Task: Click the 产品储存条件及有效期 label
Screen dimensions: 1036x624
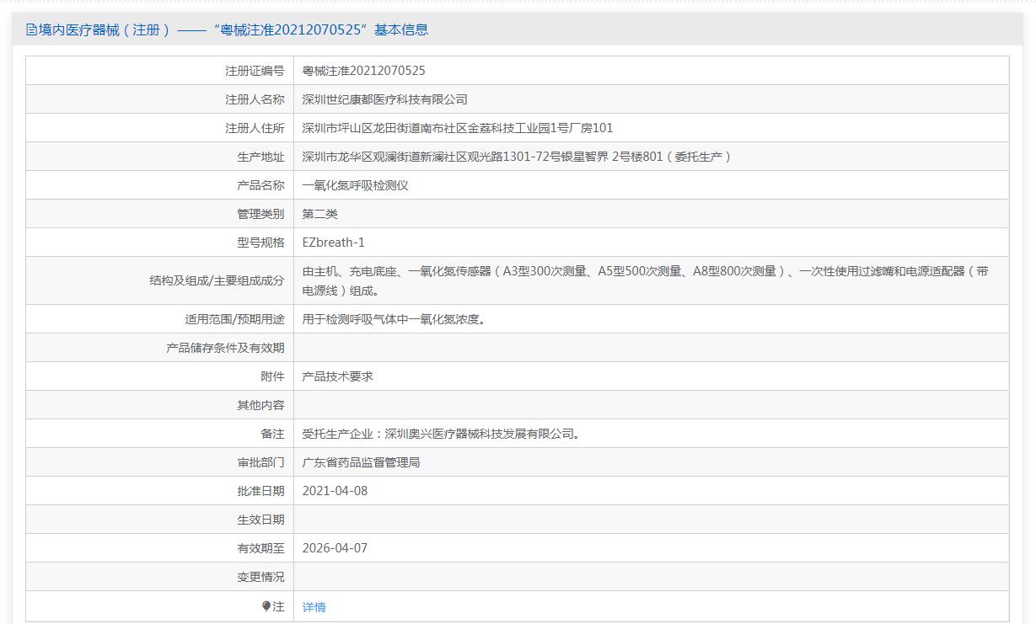Action: tap(225, 348)
